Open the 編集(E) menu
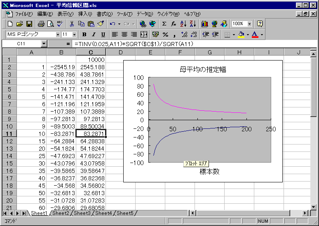The width and height of the screenshot is (319, 226). coord(45,14)
